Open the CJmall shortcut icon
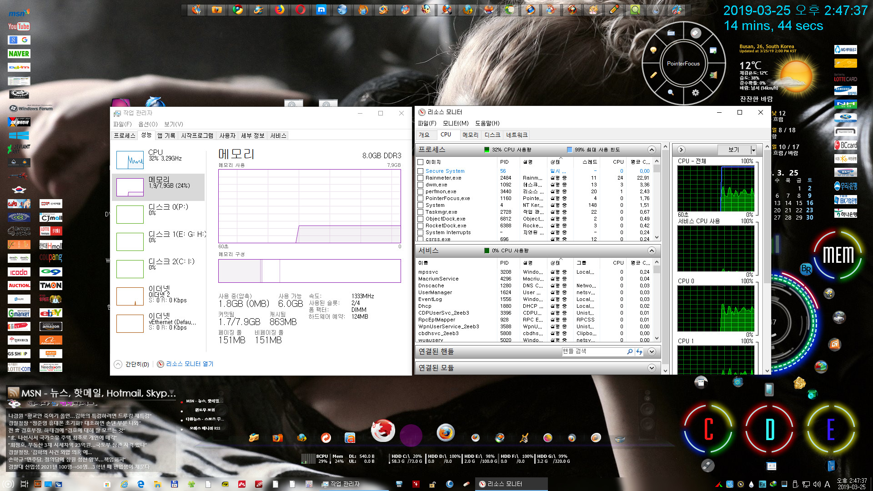The image size is (873, 491). 50,217
